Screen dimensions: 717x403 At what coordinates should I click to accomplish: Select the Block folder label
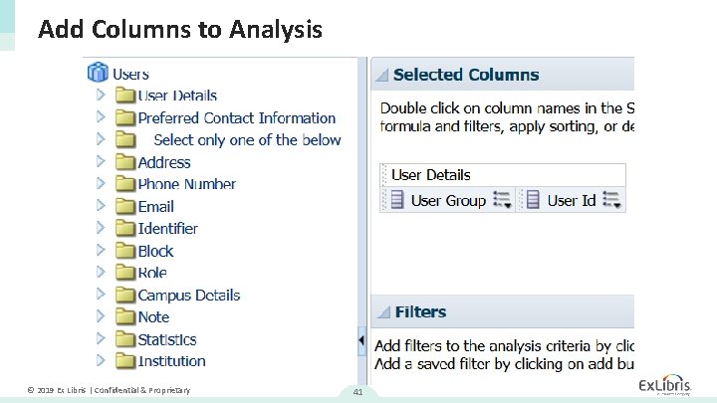coord(155,251)
